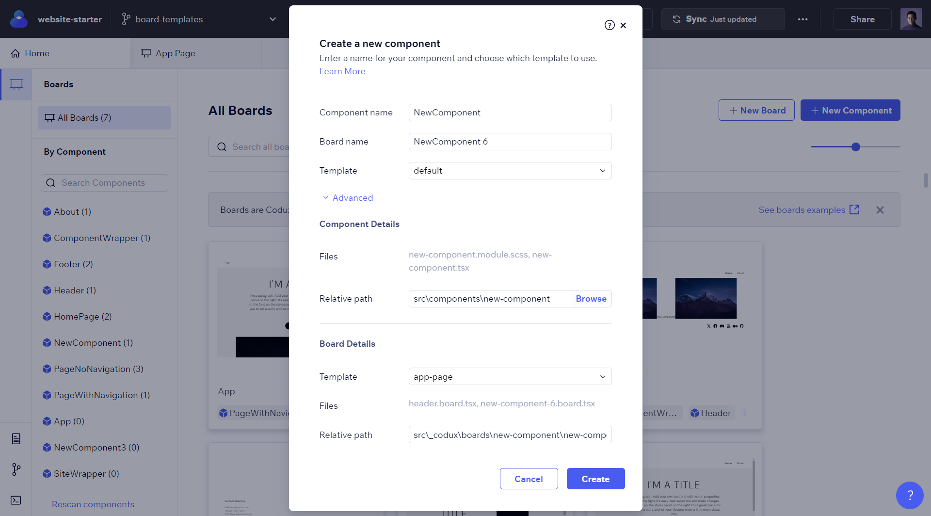Image resolution: width=931 pixels, height=516 pixels.
Task: Click the search icon in boards search
Action: pos(222,147)
